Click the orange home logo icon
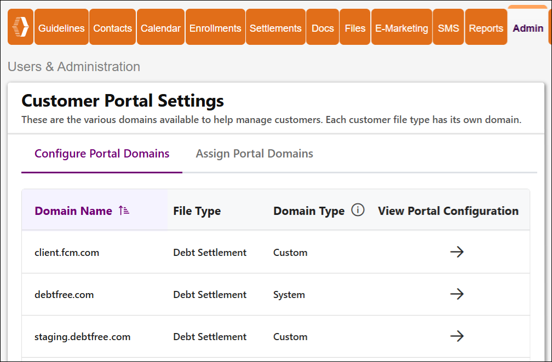 point(20,27)
